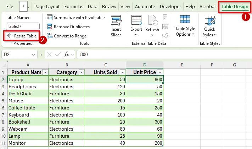The height and width of the screenshot is (149, 252).
Task: Open the Product Name filter dropdown
Action: (45, 72)
